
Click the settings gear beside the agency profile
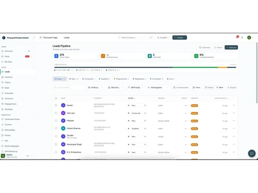click(x=27, y=156)
